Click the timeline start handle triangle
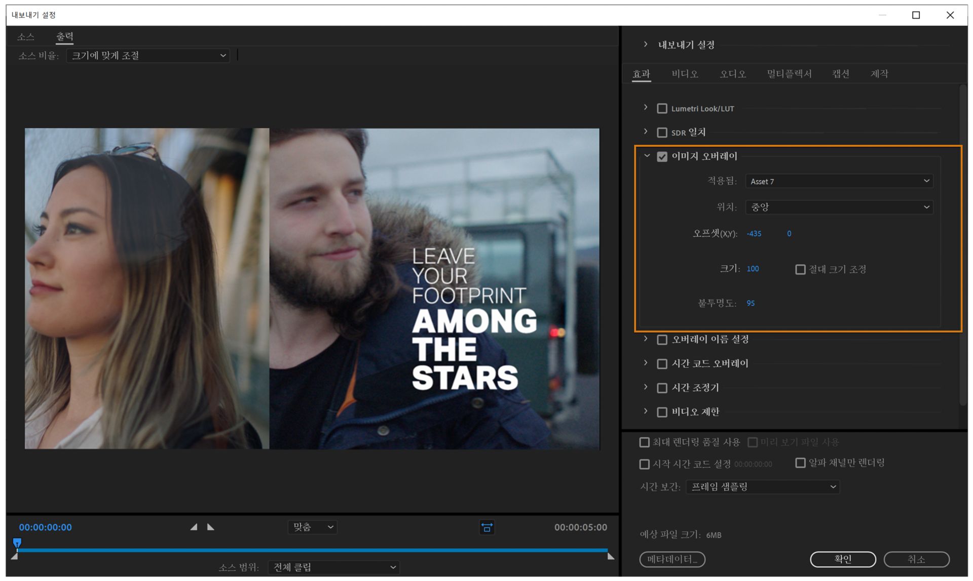Screen dimensions: 973x581 pyautogui.click(x=14, y=556)
